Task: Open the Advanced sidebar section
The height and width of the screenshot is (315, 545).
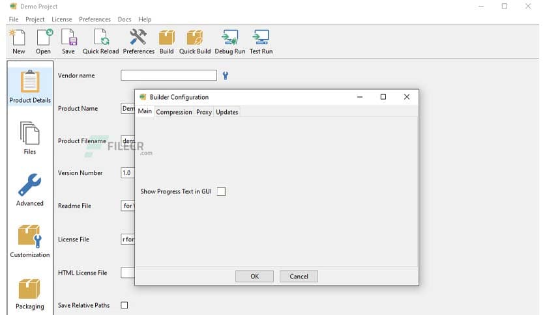Action: pyautogui.click(x=30, y=189)
